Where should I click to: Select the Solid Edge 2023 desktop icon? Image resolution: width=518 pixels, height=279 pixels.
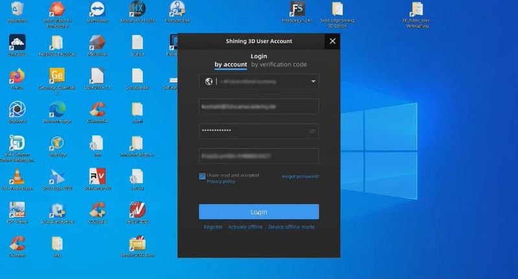click(x=56, y=176)
